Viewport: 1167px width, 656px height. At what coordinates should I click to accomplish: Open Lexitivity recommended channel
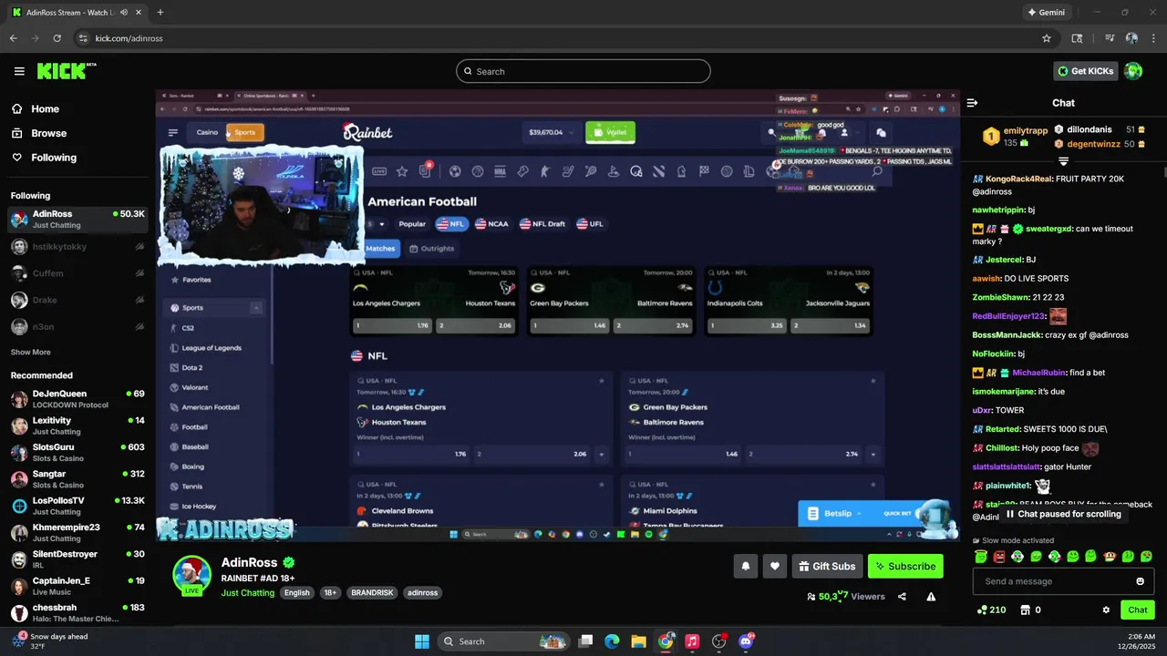[77, 425]
